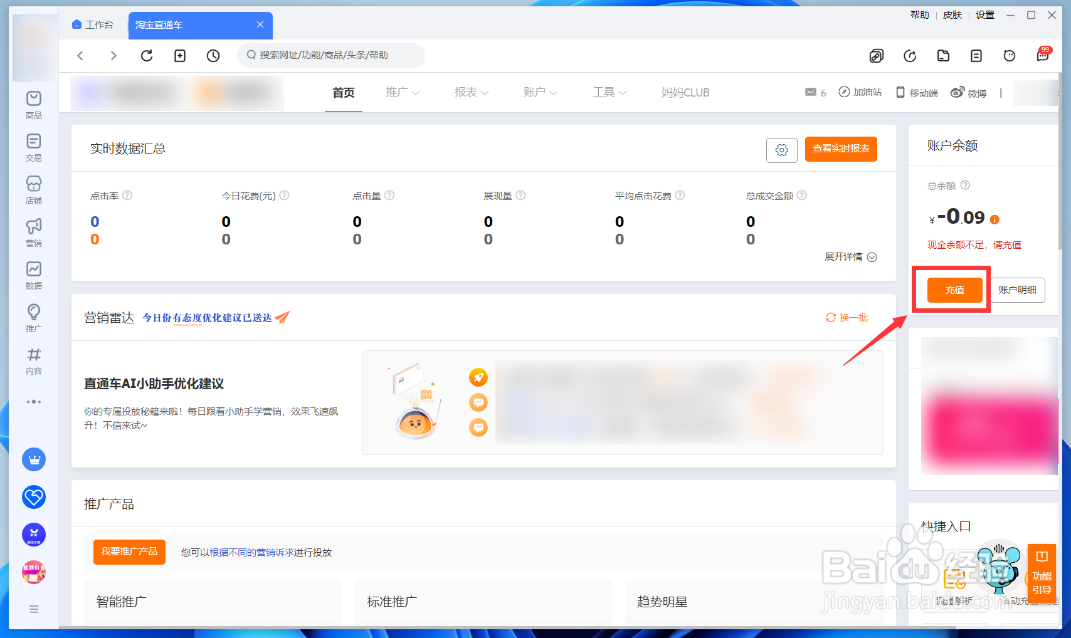Click the blue crown app icon in sidebar
1071x638 pixels.
34,459
